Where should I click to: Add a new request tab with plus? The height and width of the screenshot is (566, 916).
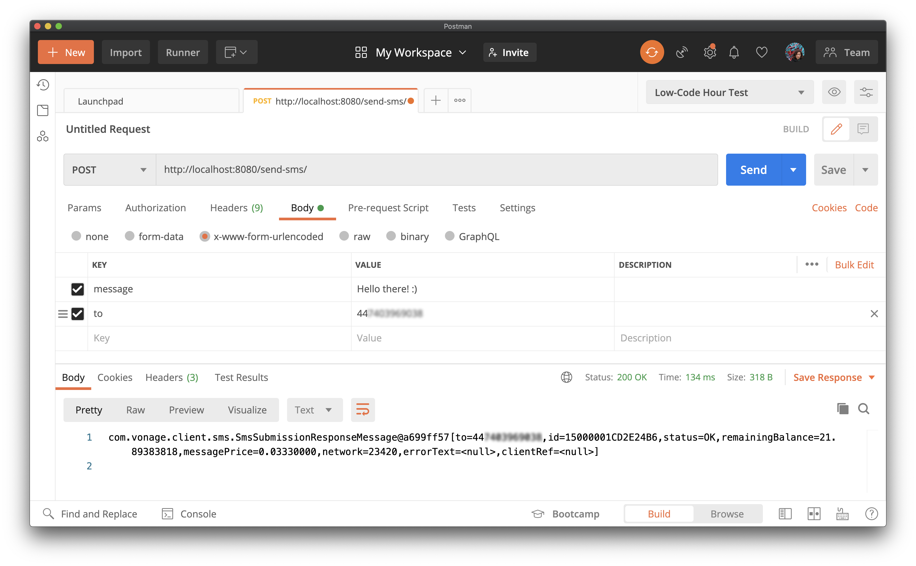point(436,100)
